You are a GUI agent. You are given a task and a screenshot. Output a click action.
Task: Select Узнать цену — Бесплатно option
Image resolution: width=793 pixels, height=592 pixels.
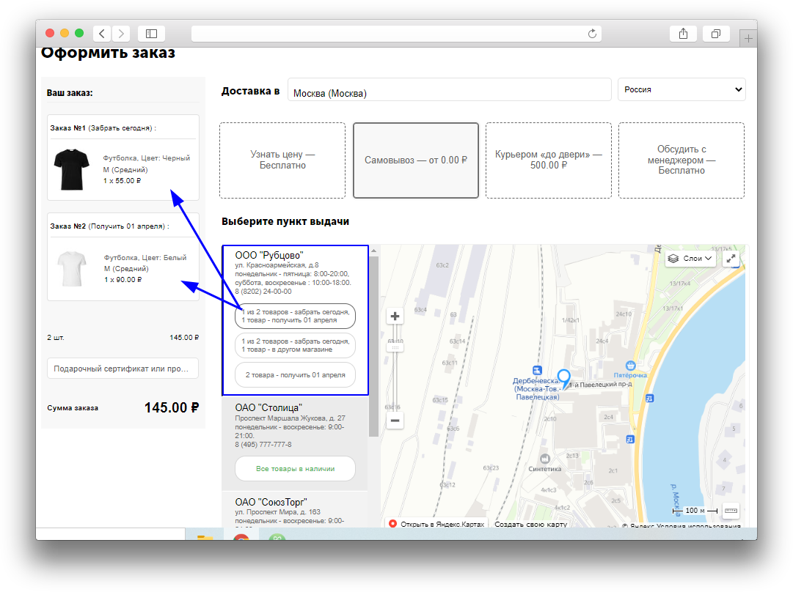pos(282,160)
